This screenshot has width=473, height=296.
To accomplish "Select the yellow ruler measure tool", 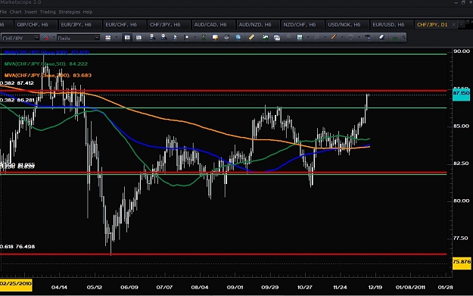I will tap(251, 37).
